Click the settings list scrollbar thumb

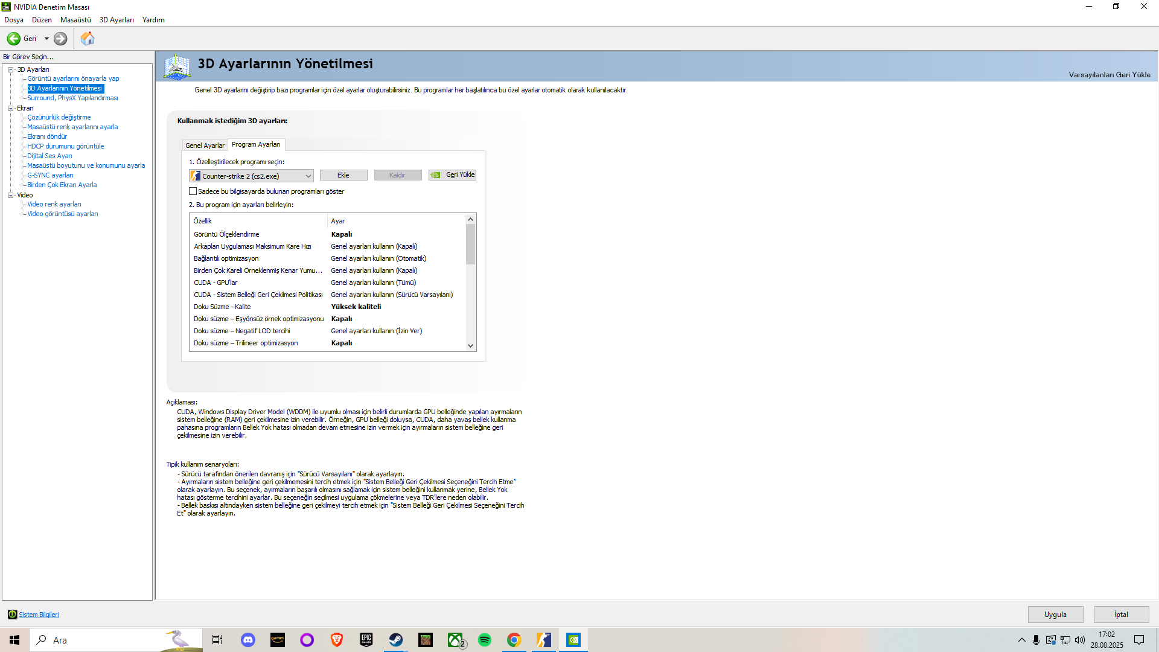471,245
